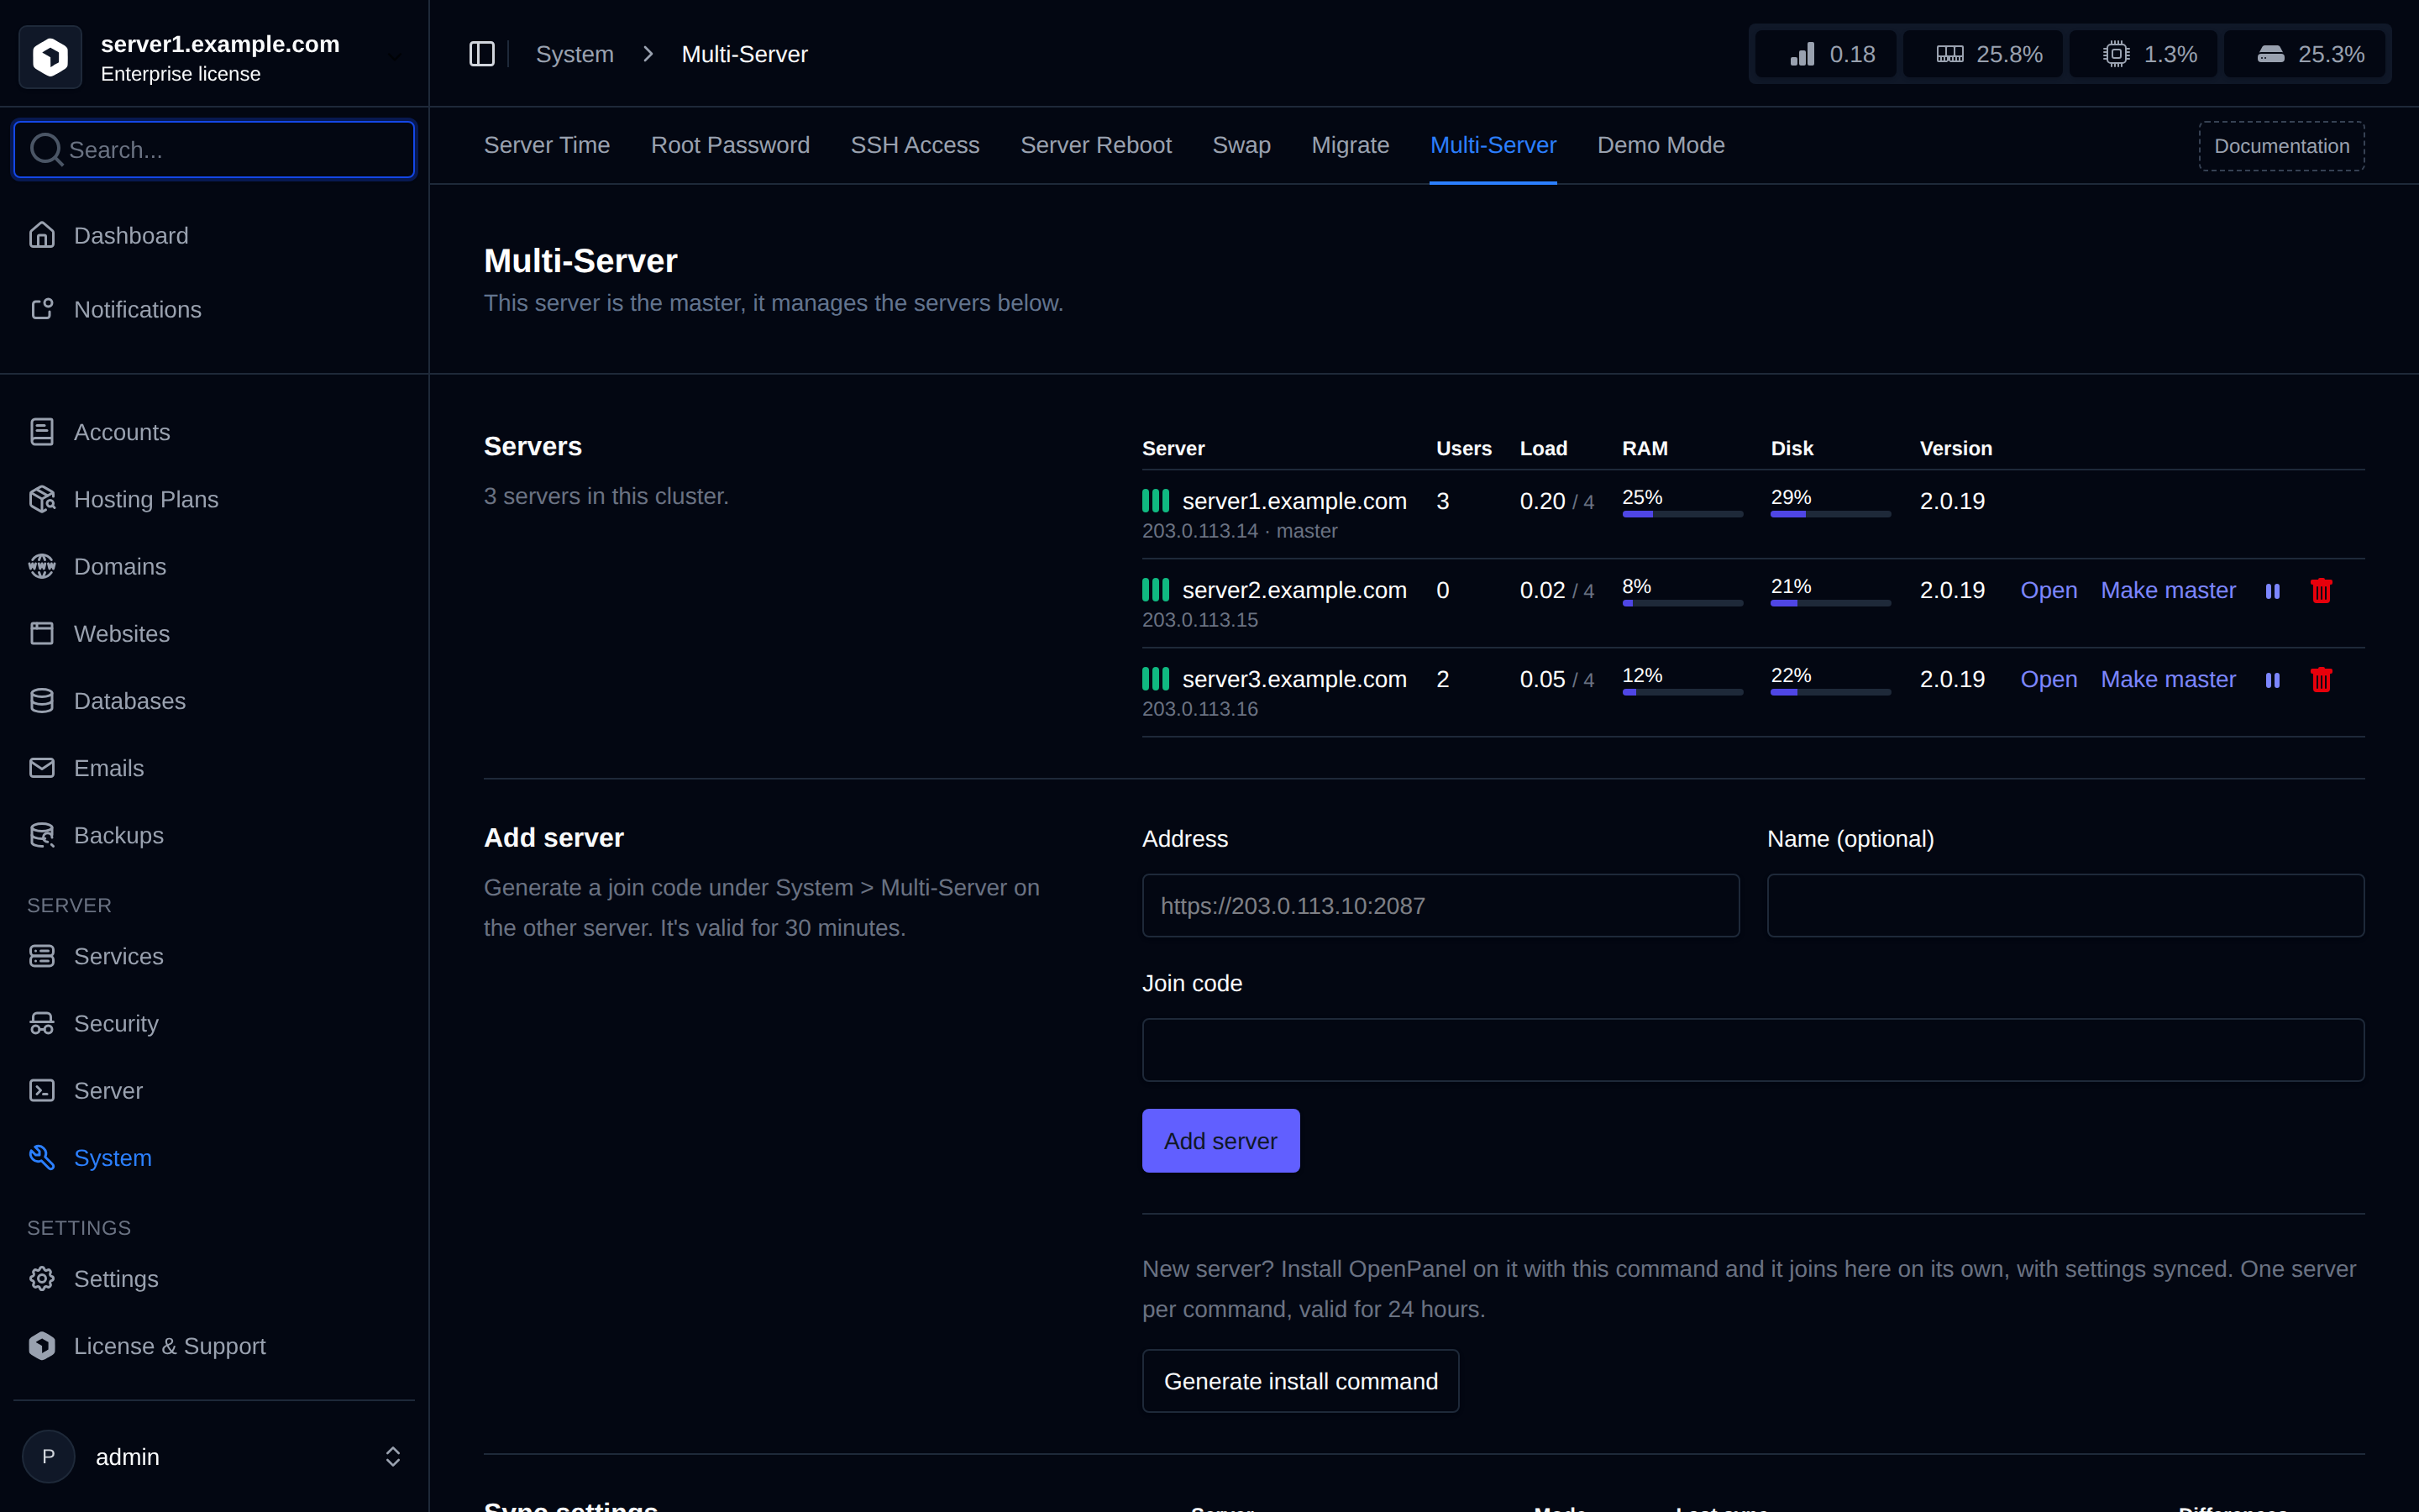Click the Add server button
The height and width of the screenshot is (1512, 2419).
coord(1220,1141)
